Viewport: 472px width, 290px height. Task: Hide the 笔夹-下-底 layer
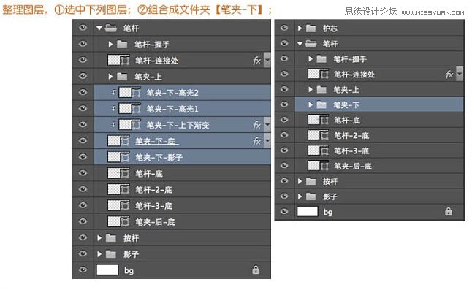tap(83, 141)
